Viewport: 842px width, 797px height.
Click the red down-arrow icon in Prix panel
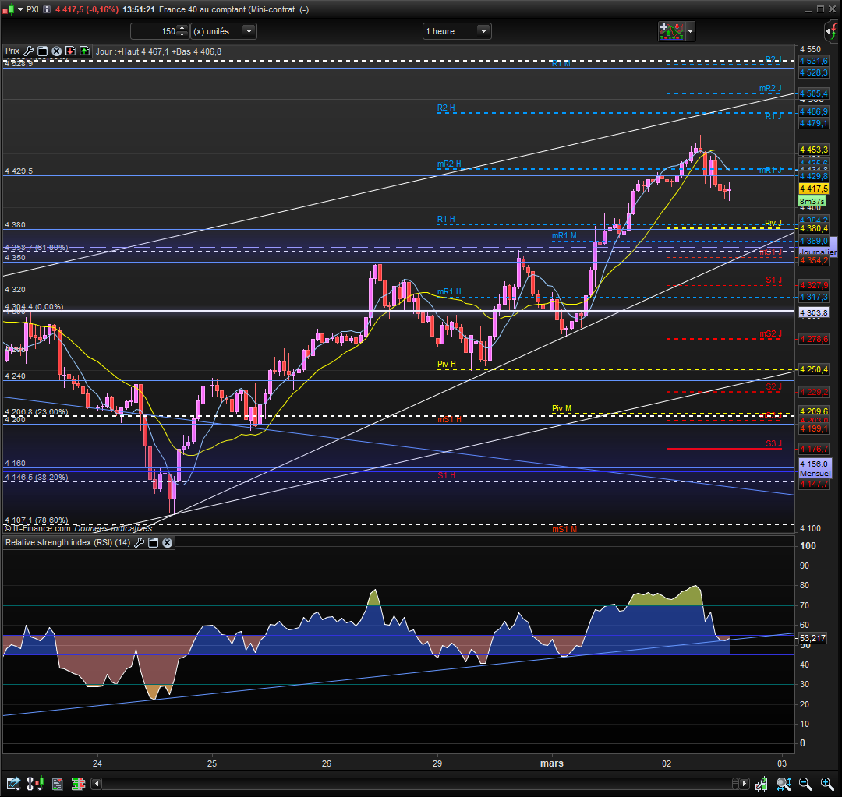click(x=70, y=51)
